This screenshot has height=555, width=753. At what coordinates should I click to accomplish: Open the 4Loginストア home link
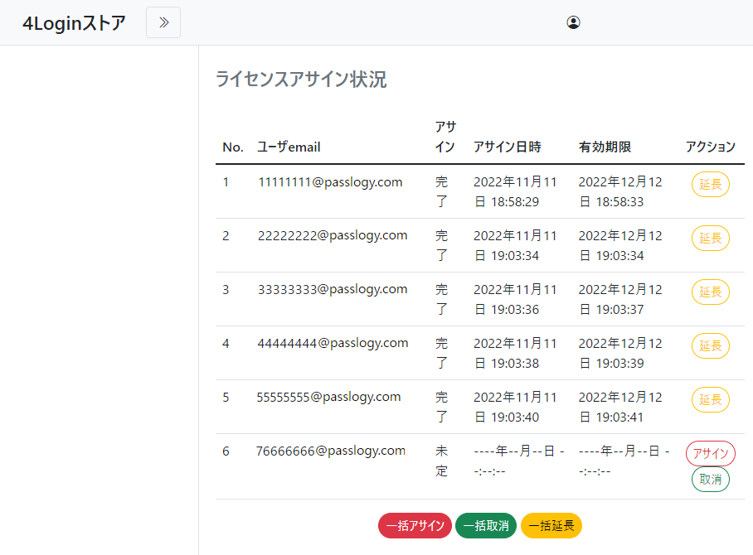coord(74,23)
